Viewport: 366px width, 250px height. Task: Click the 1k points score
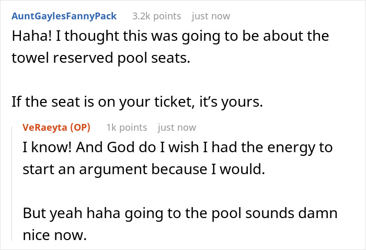tap(127, 128)
